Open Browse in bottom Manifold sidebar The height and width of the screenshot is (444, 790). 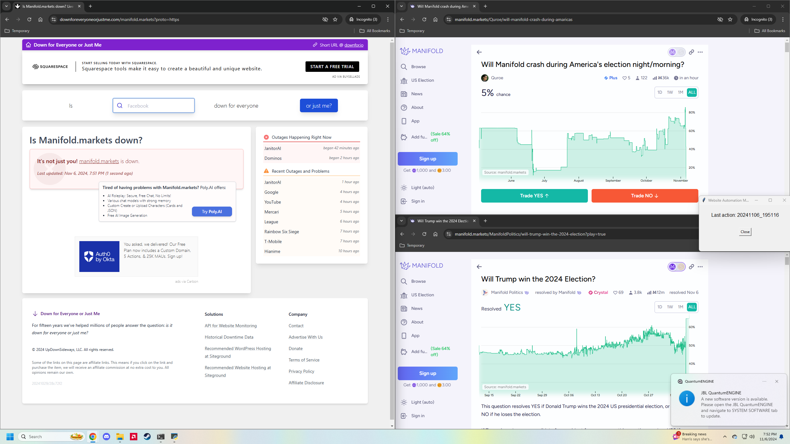click(418, 281)
